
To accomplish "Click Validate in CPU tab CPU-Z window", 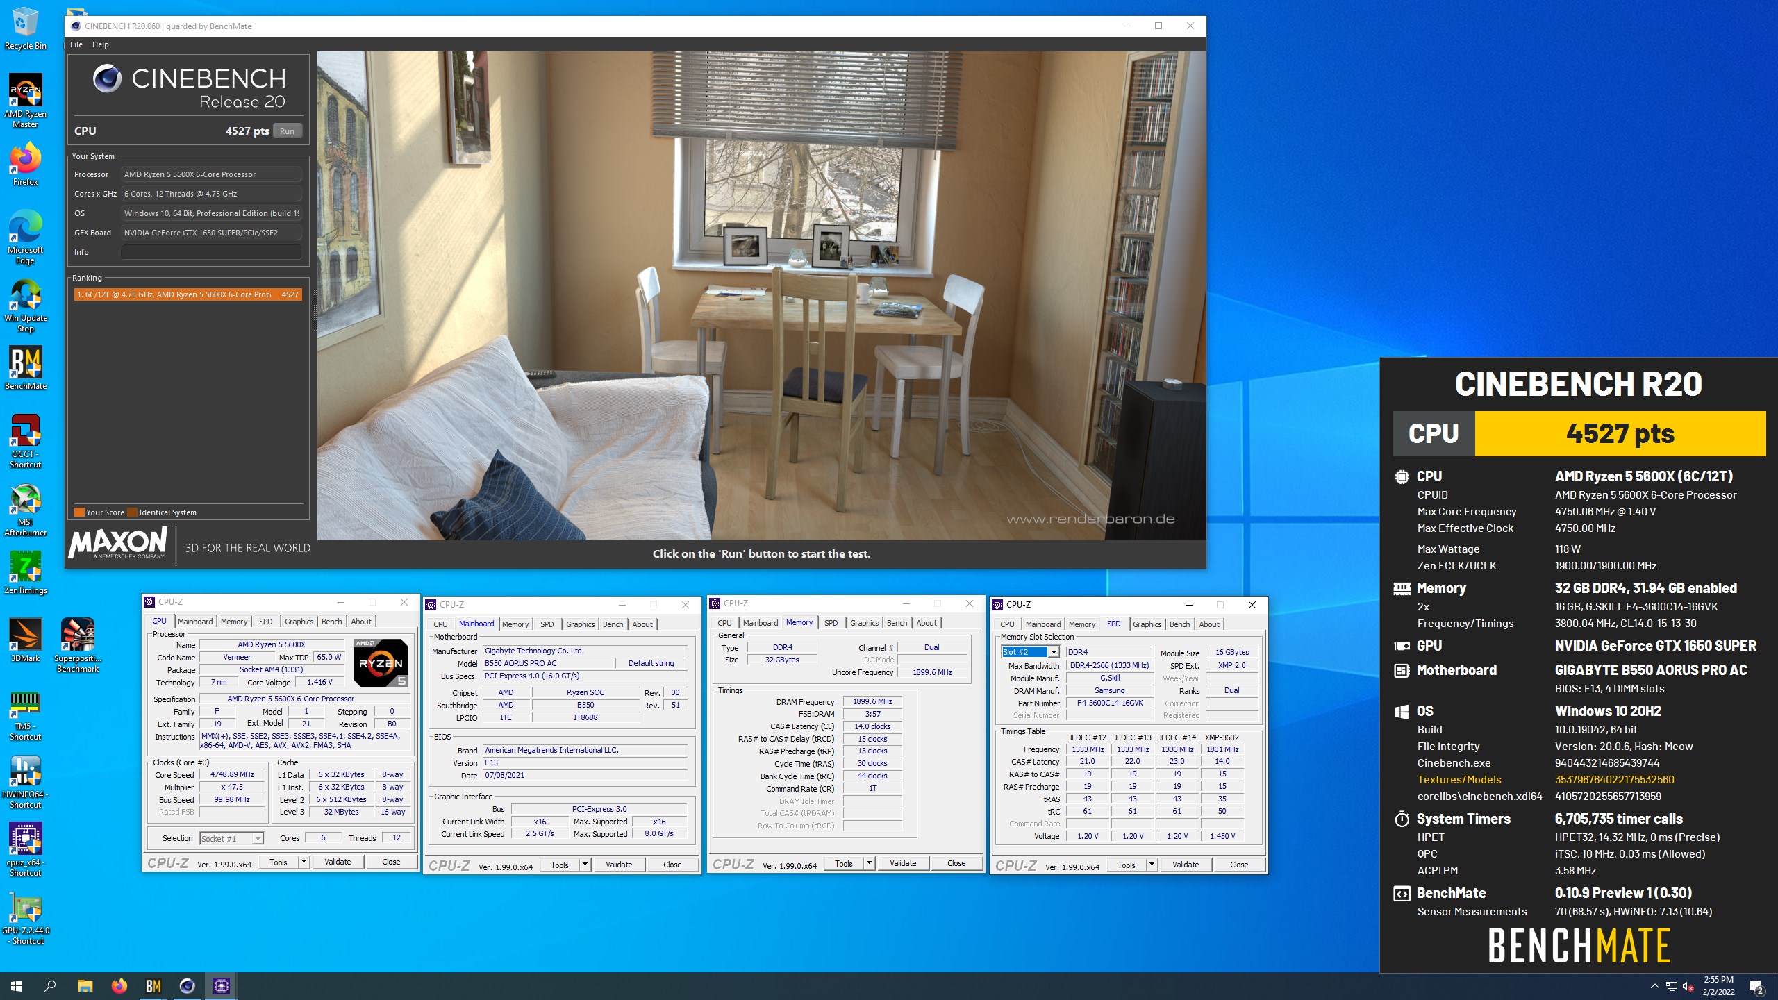I will click(338, 862).
